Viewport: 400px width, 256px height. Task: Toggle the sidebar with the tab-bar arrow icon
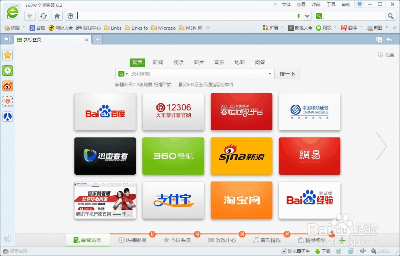pyautogui.click(x=7, y=39)
